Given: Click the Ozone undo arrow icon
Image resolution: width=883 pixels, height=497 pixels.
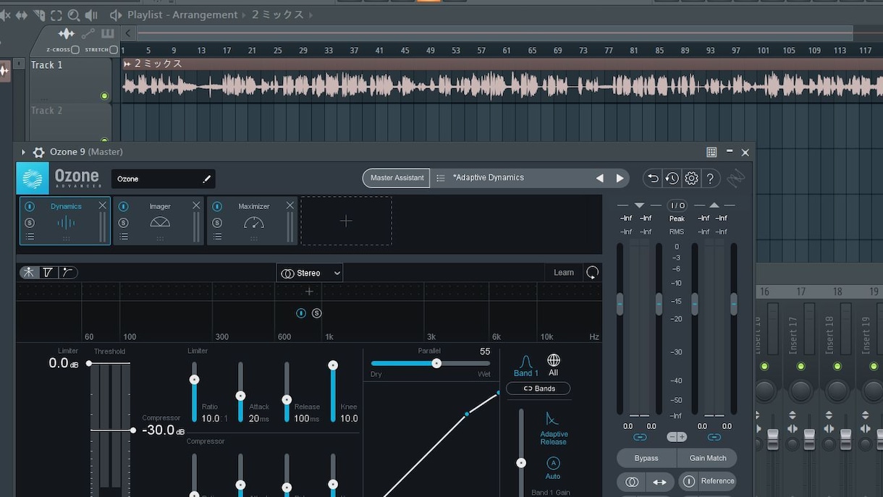Looking at the screenshot, I should click(653, 178).
